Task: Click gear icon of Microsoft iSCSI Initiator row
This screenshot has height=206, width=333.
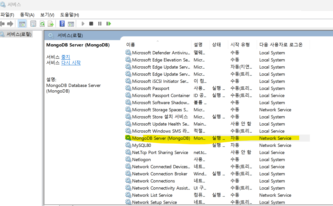Action: (x=128, y=81)
